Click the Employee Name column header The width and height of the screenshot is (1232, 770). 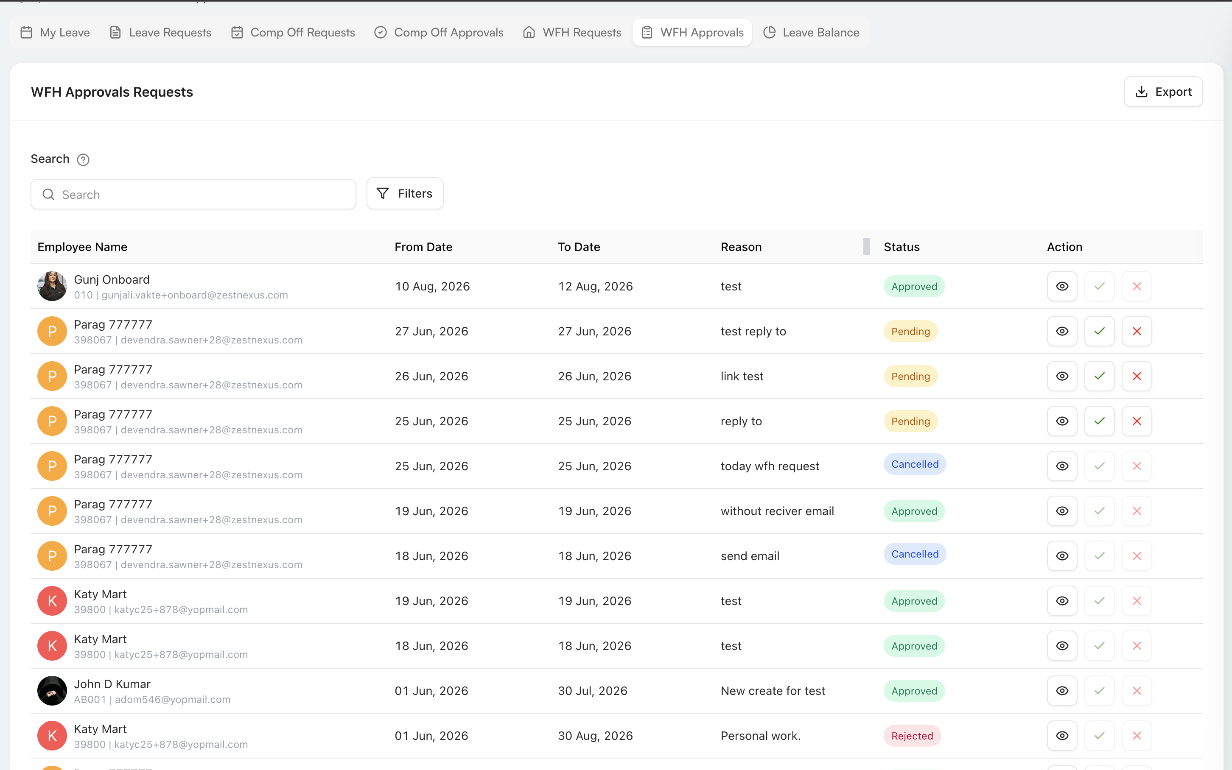pyautogui.click(x=83, y=247)
